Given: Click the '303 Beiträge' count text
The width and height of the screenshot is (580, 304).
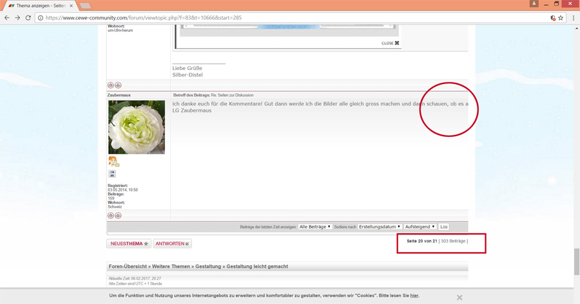Looking at the screenshot, I should (453, 241).
